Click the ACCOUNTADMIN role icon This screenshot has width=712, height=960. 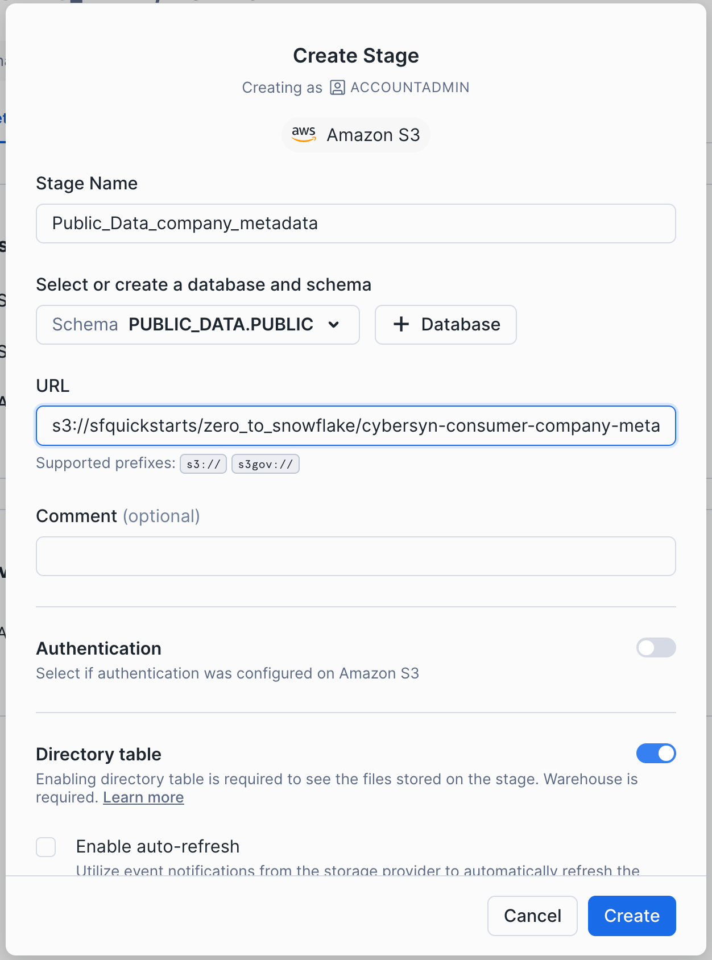tap(337, 87)
